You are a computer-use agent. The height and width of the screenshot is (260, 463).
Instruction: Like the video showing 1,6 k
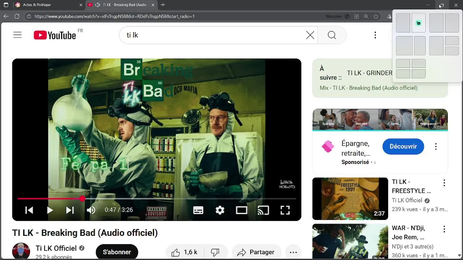point(185,252)
